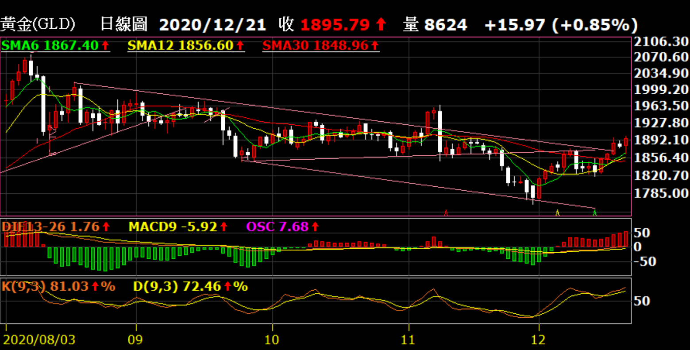Viewport: 690px width, 350px height.
Task: Click the up arrow after SMA30 1848.96
Action: [374, 45]
